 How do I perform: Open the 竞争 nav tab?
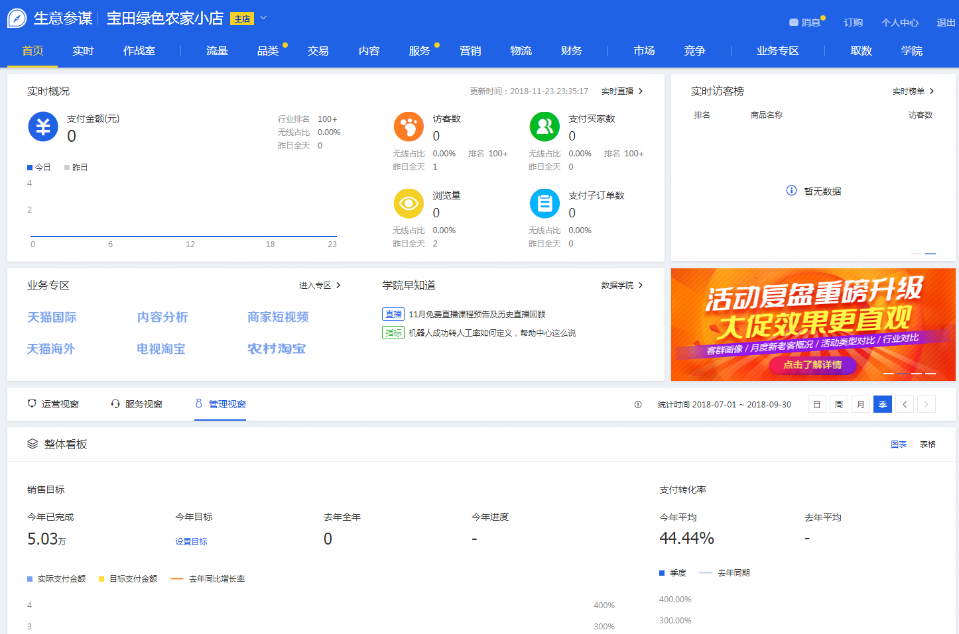(x=695, y=51)
